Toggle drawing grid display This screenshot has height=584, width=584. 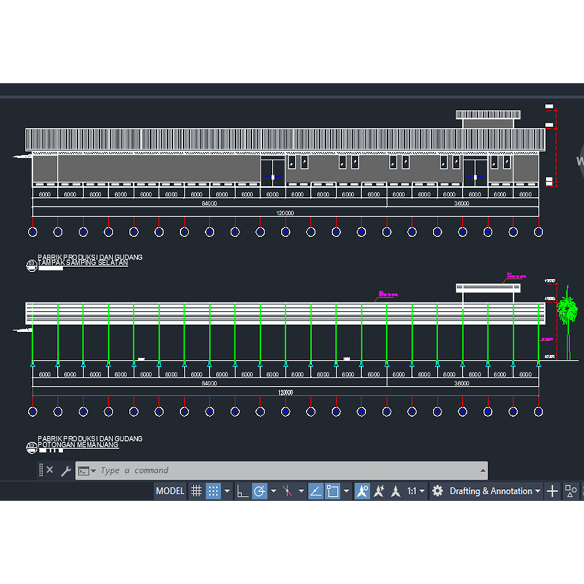pos(196,491)
